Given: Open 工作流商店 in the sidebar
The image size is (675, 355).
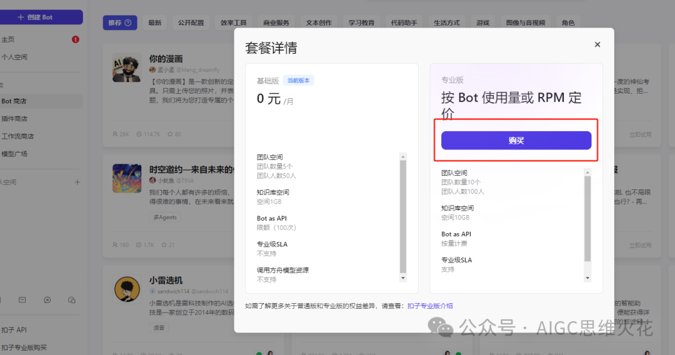Looking at the screenshot, I should point(17,136).
